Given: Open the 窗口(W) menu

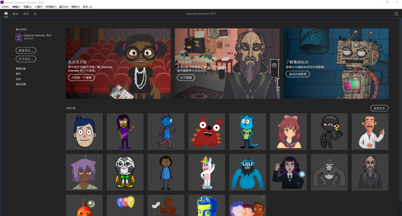Looking at the screenshot, I should coord(64,7).
